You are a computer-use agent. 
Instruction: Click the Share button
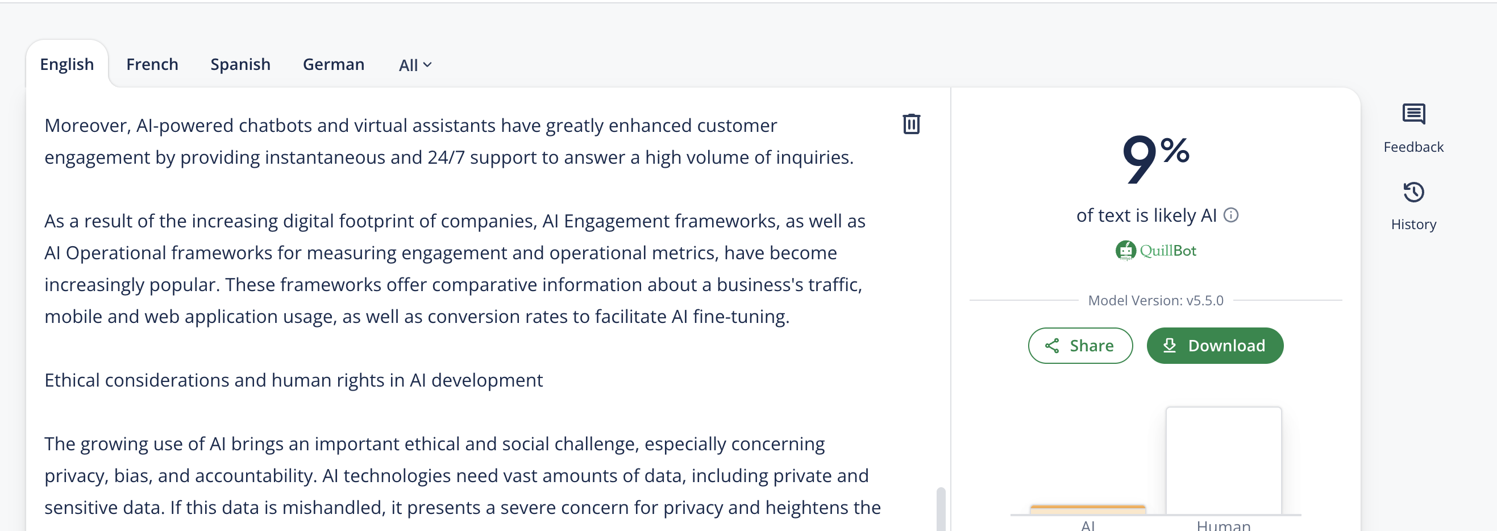pyautogui.click(x=1080, y=346)
